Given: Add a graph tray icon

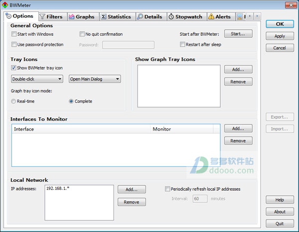Looking at the screenshot, I should [x=238, y=70].
